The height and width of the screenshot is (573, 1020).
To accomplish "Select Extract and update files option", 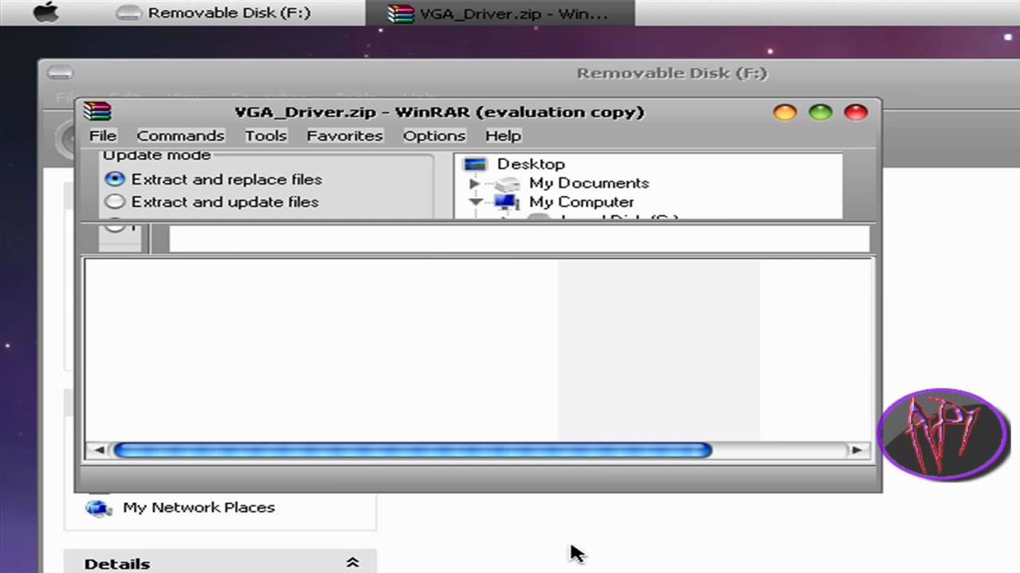I will 115,201.
